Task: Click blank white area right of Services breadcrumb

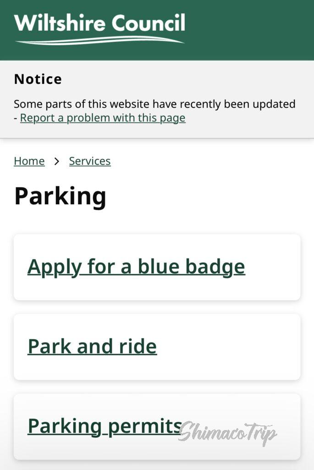Action: pyautogui.click(x=206, y=161)
